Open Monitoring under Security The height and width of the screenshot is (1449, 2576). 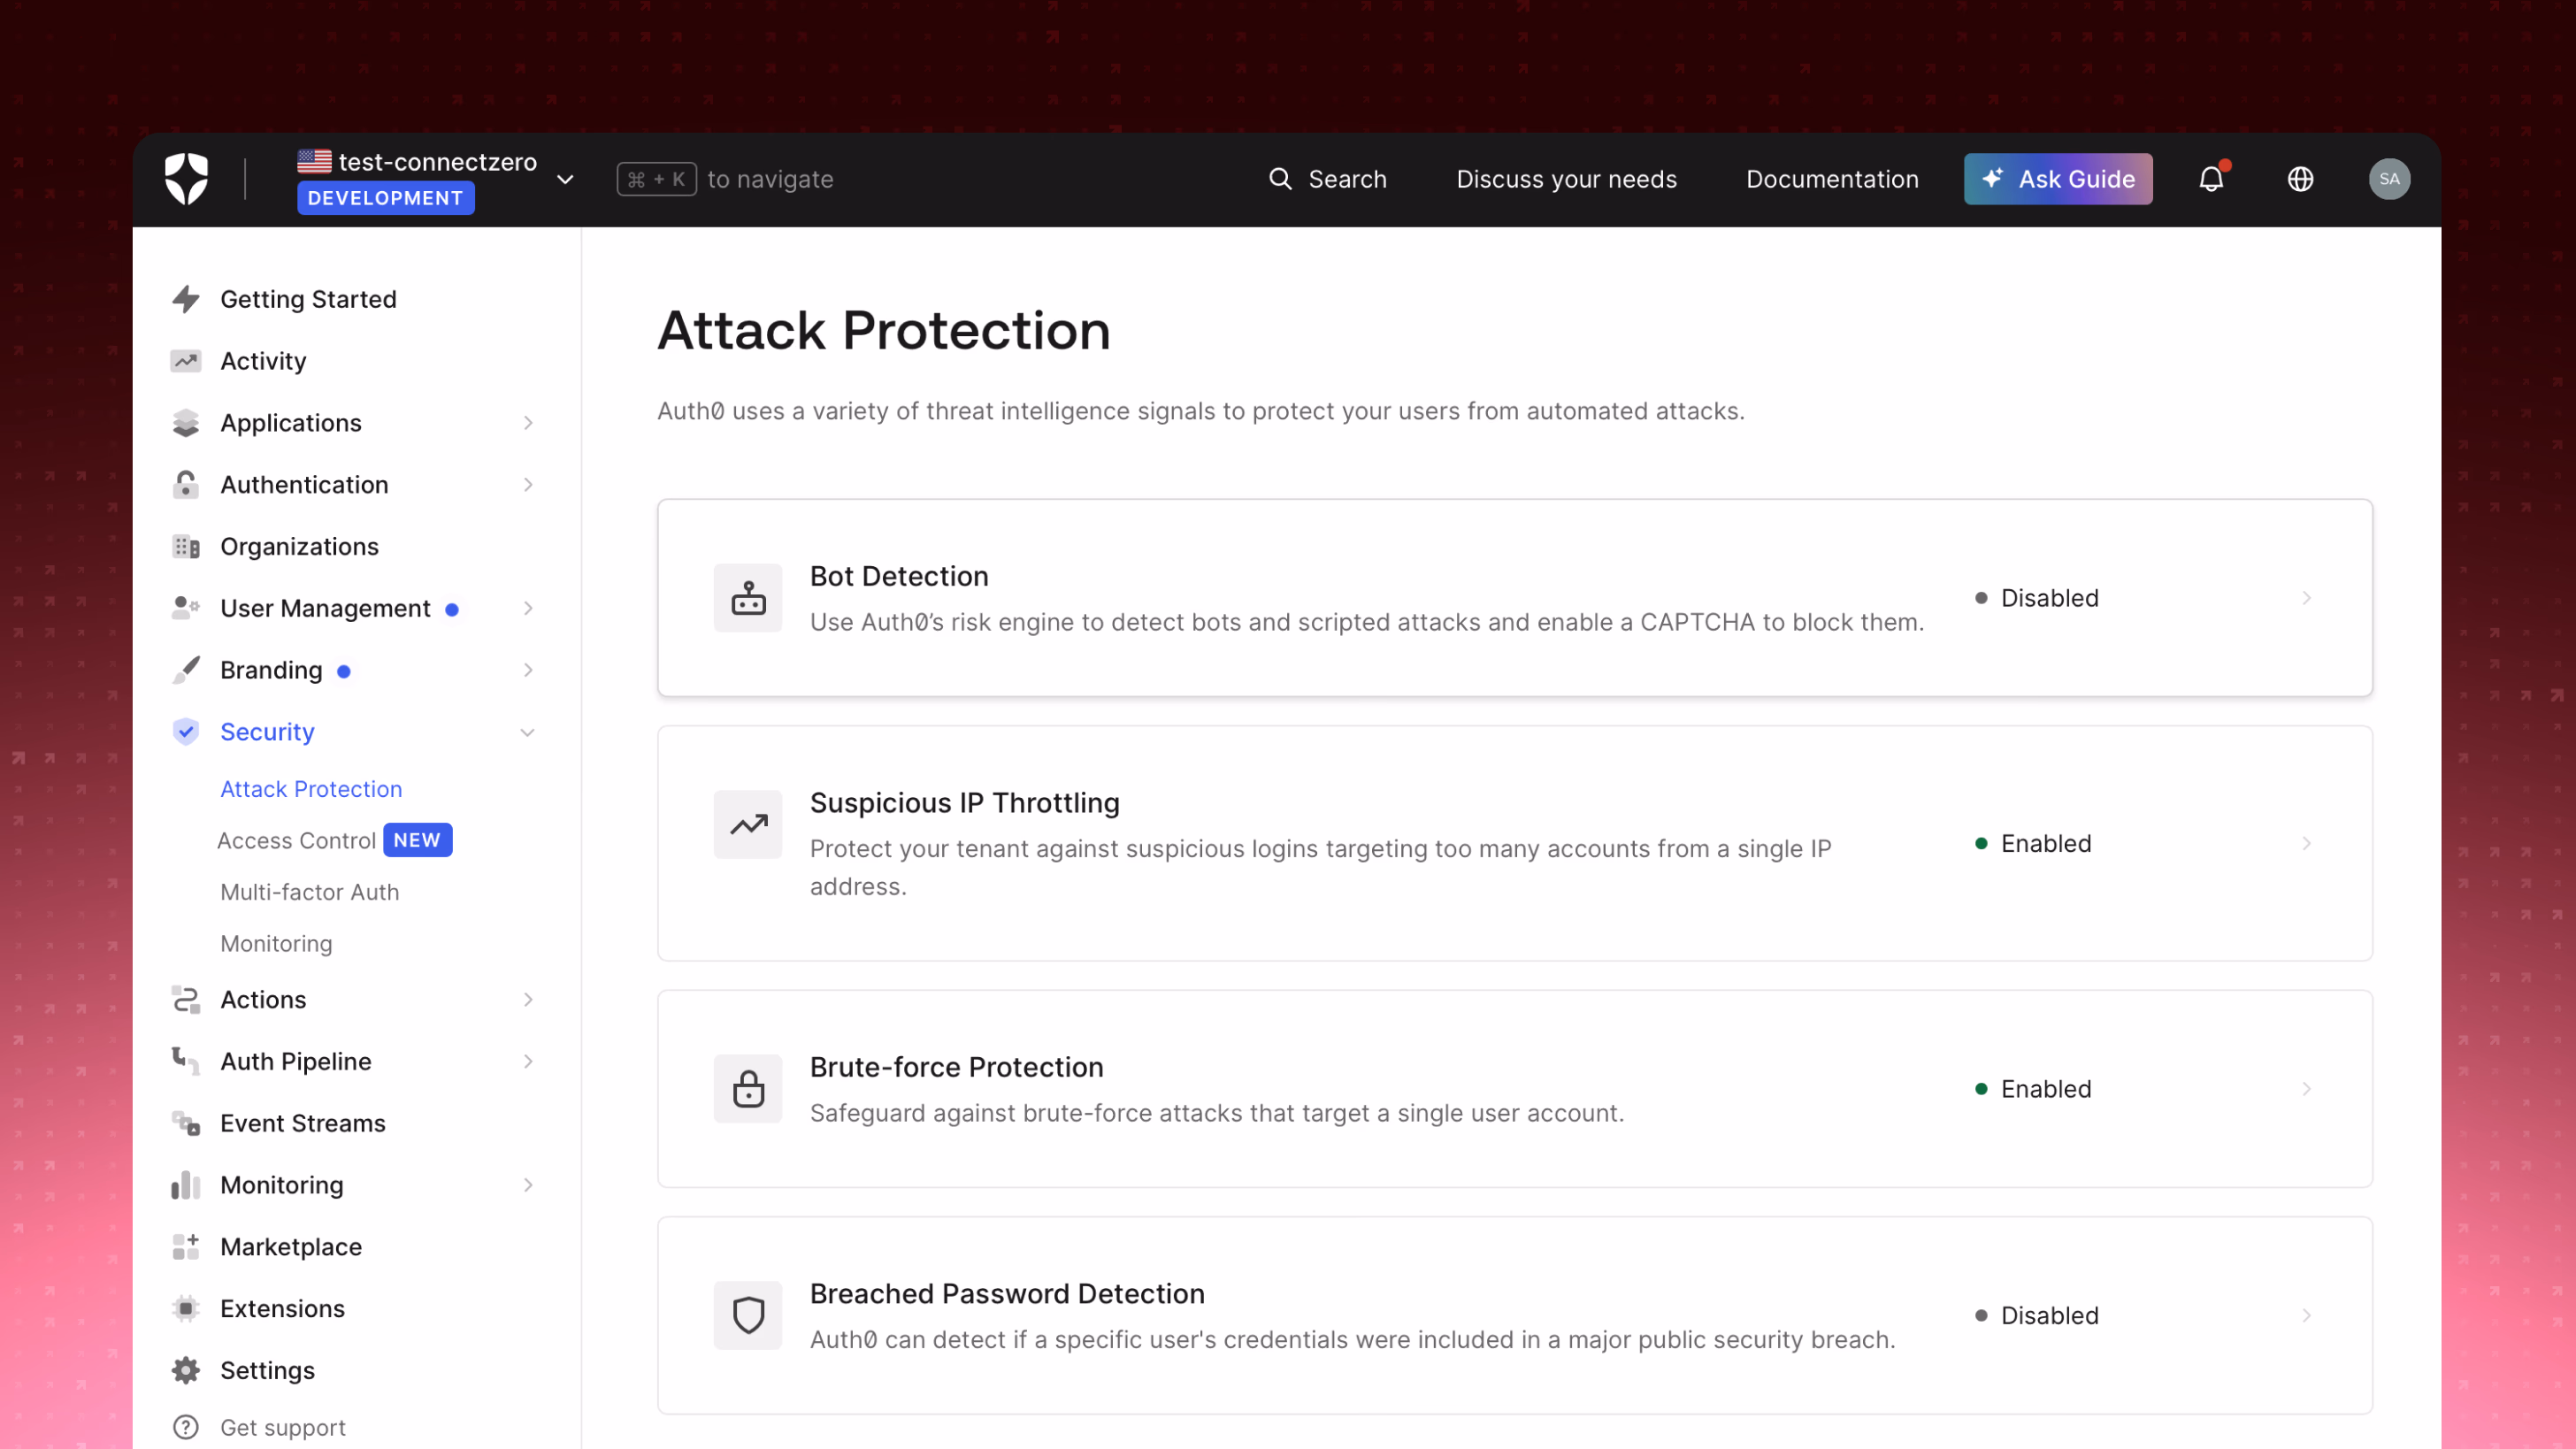(x=276, y=944)
